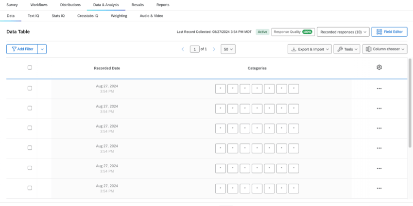Open the third row's three-dot actions menu
The width and height of the screenshot is (413, 206).
tap(379, 128)
